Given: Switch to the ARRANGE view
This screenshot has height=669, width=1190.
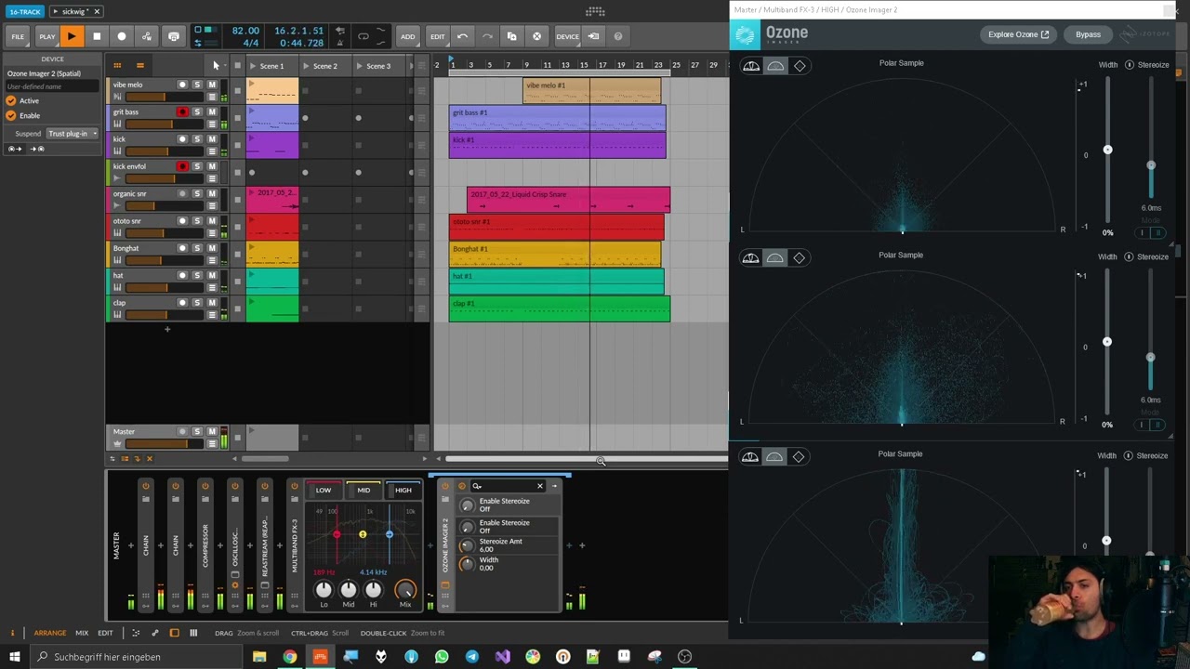Looking at the screenshot, I should click(50, 633).
